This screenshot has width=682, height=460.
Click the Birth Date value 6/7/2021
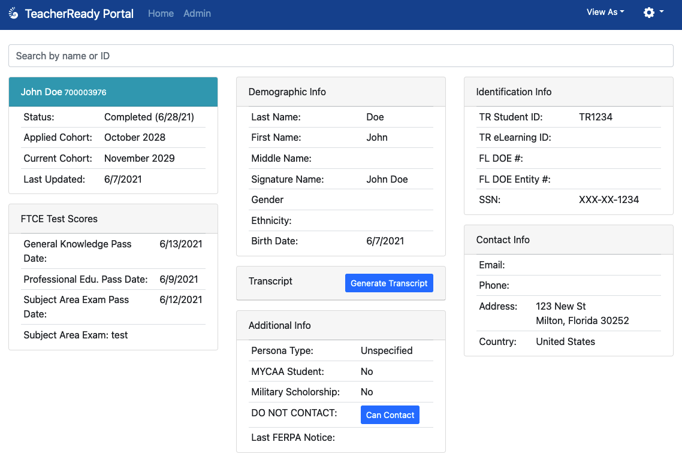[x=385, y=241]
